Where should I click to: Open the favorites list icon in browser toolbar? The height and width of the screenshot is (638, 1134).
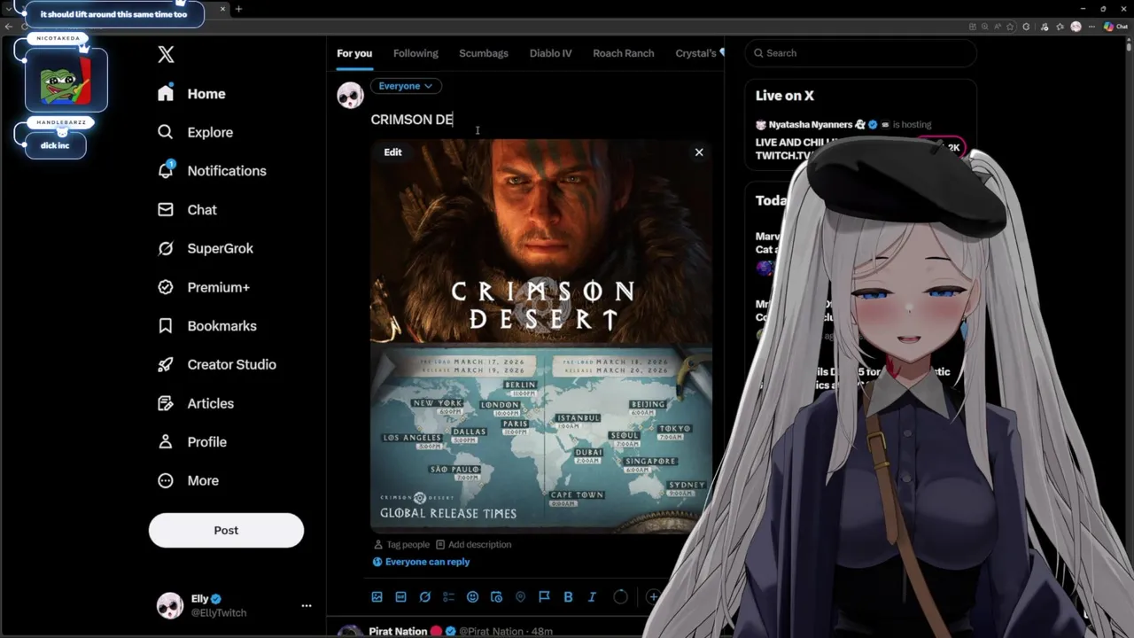(x=1060, y=27)
